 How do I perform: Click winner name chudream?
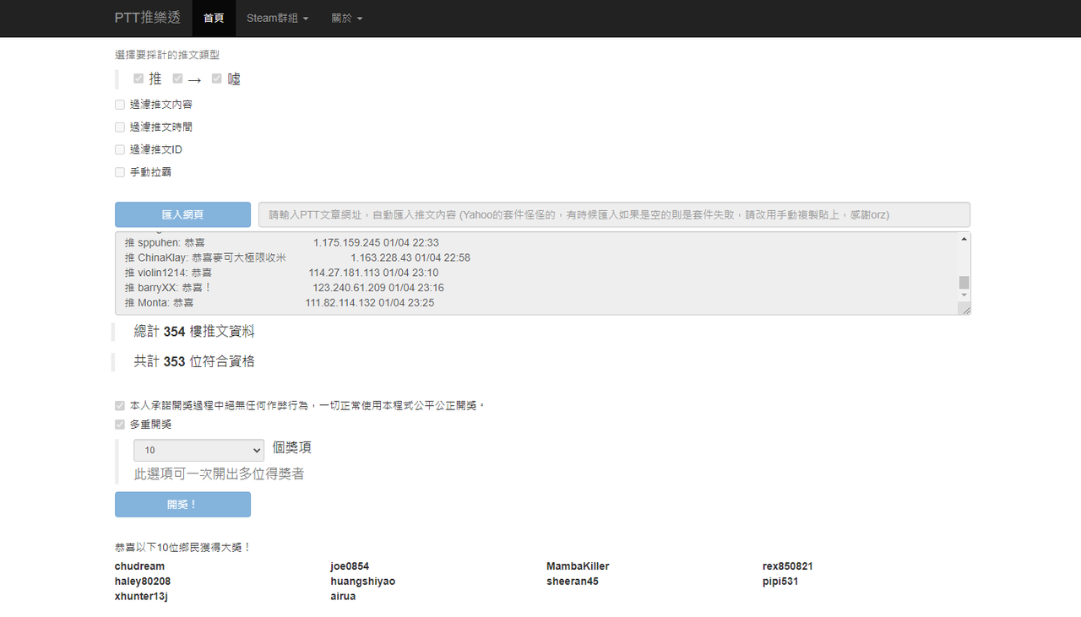click(x=140, y=566)
